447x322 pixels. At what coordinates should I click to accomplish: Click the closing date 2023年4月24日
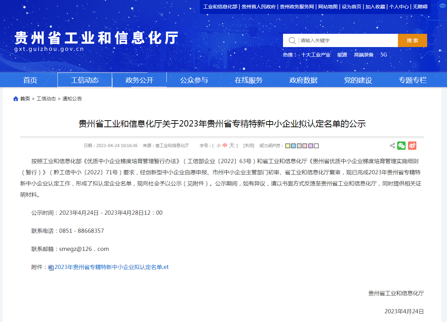[x=404, y=311]
